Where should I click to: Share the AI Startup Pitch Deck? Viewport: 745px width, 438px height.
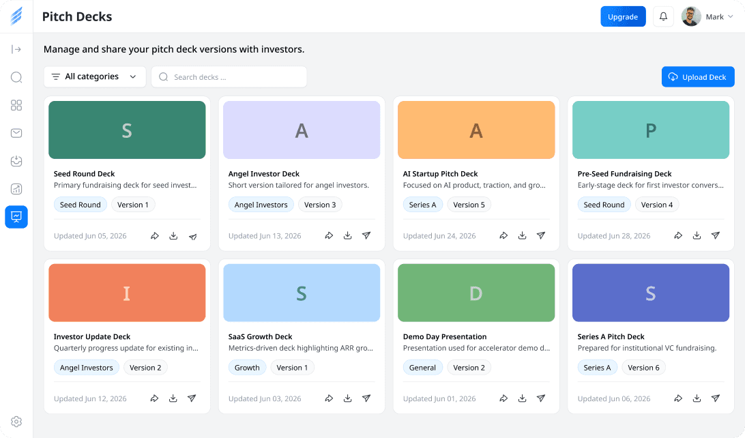503,235
